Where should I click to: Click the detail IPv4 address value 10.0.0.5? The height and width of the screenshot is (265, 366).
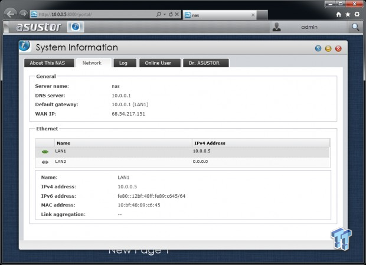[127, 187]
